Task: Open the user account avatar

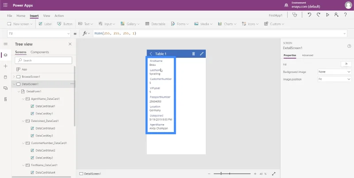Action: click(348, 5)
